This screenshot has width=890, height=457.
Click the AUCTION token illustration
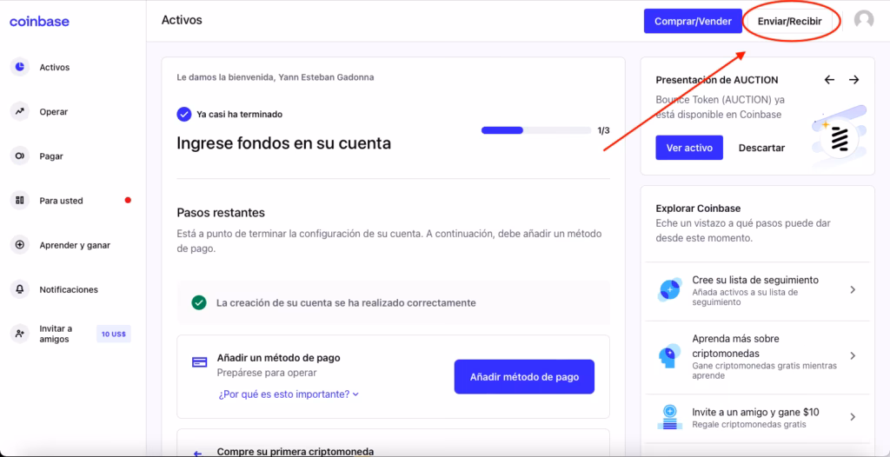click(840, 136)
